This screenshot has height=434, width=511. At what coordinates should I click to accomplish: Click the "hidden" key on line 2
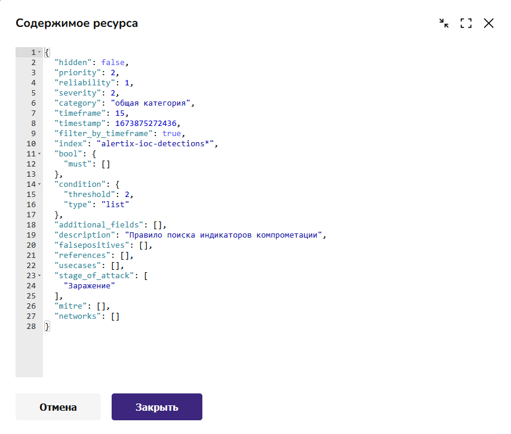73,62
